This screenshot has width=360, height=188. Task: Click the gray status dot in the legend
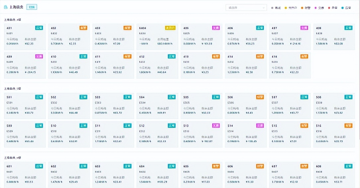click(272, 8)
